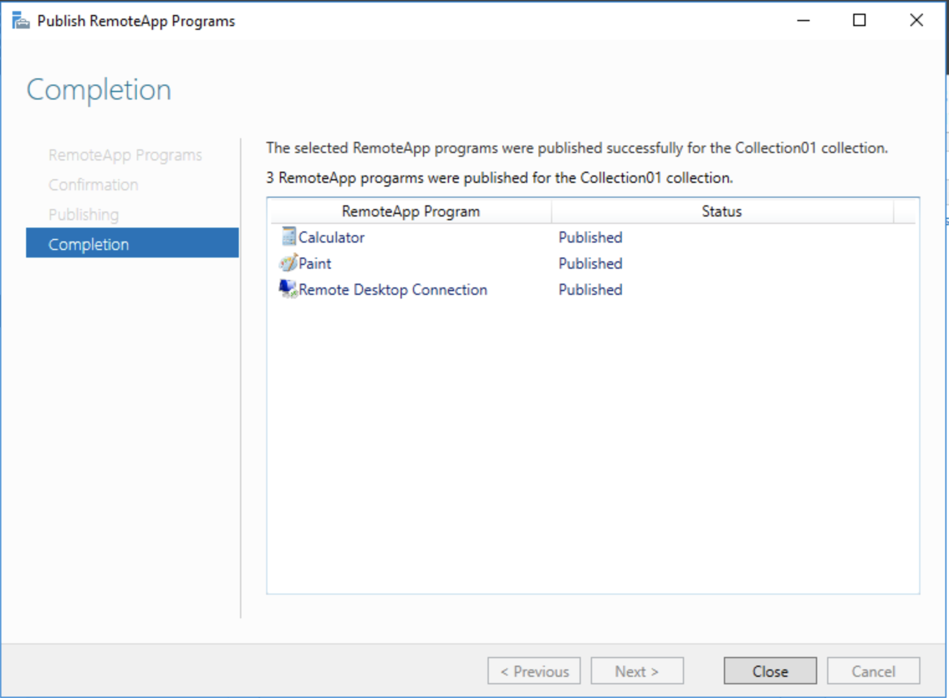Select the Remote Desktop Connection name text
The width and height of the screenshot is (949, 698).
pyautogui.click(x=392, y=290)
